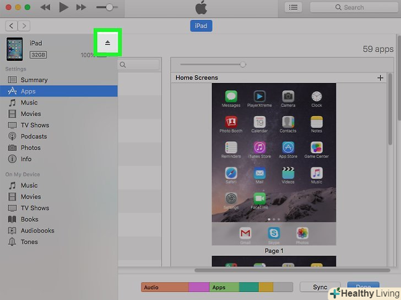Image resolution: width=401 pixels, height=300 pixels.
Task: Rewind to the previous track
Action: point(45,7)
